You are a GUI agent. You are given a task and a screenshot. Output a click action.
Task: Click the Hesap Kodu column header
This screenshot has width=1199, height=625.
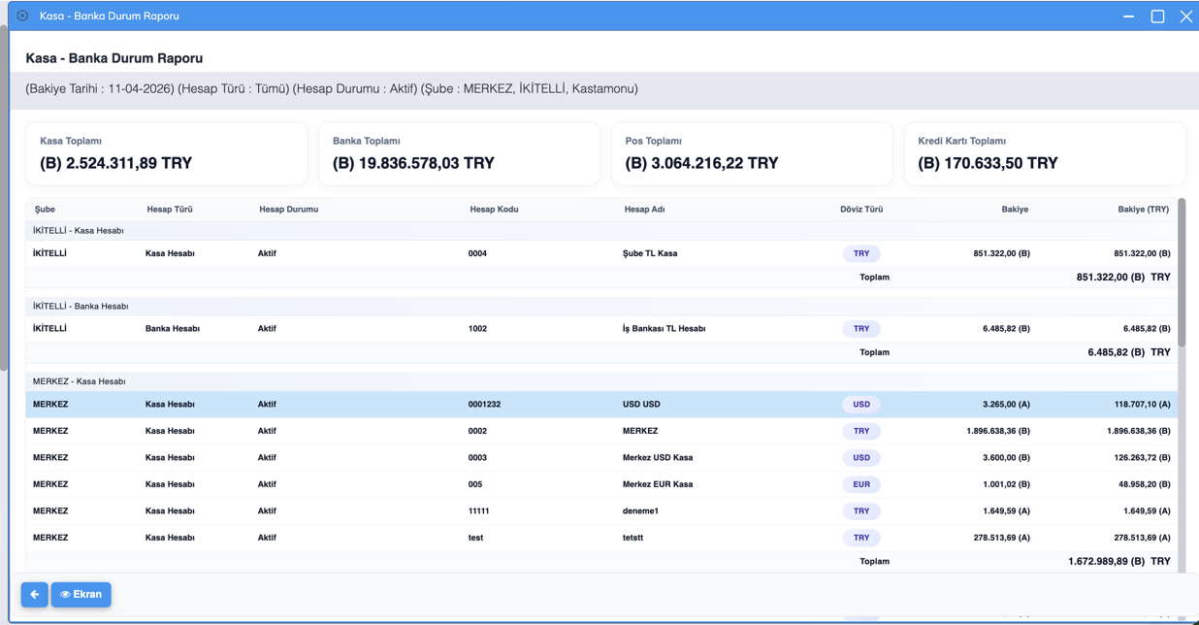pyautogui.click(x=494, y=210)
